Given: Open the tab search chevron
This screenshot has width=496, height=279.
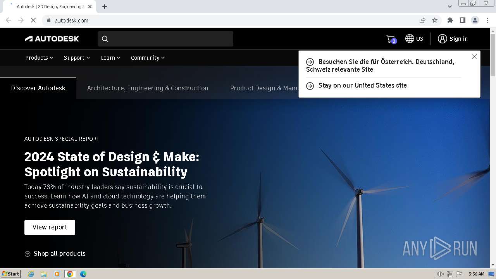Looking at the screenshot, I should coord(450,7).
